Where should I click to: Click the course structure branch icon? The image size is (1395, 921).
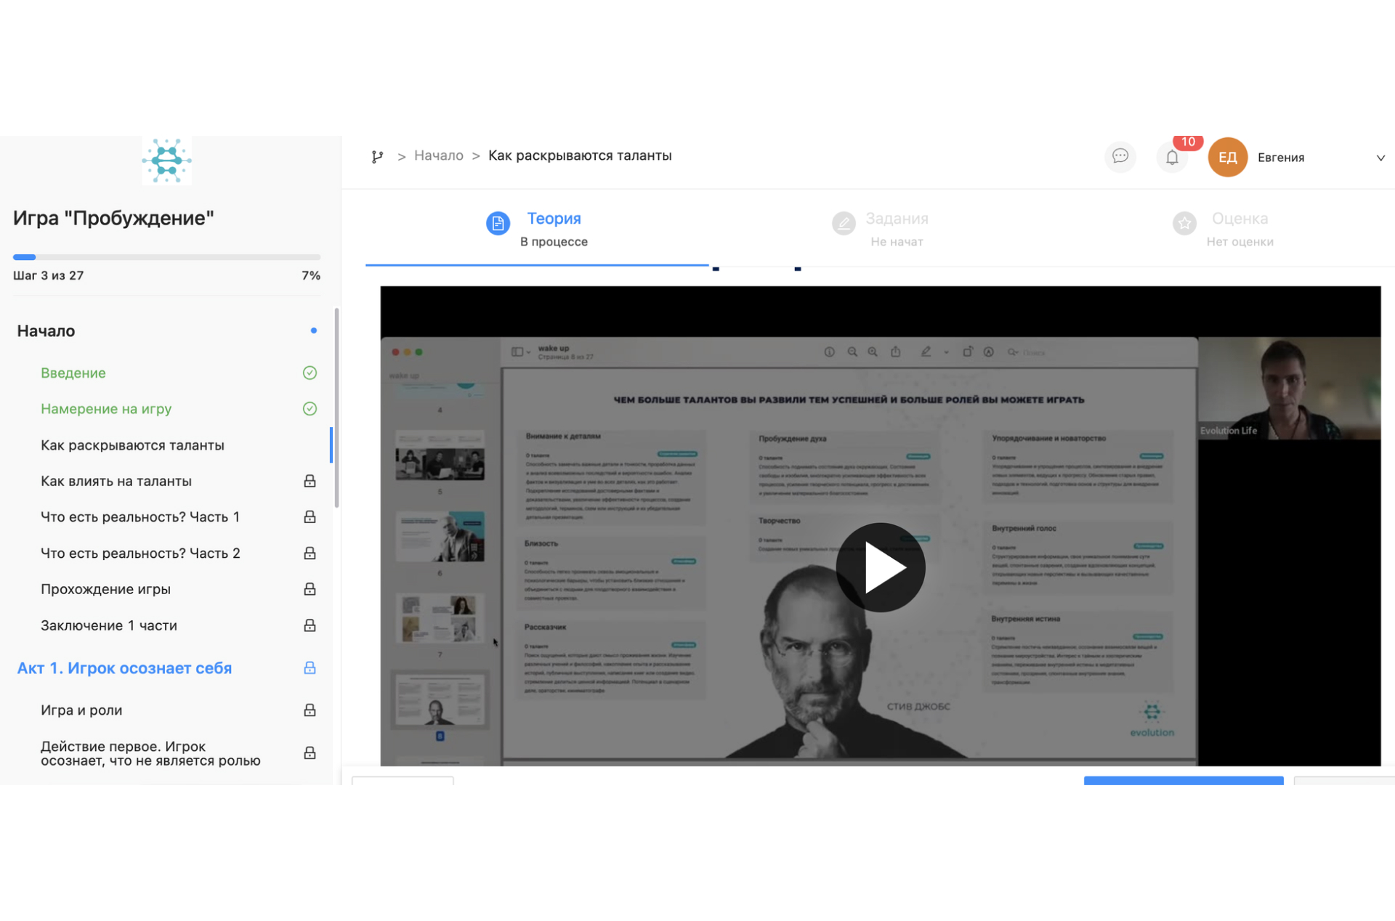coord(377,156)
